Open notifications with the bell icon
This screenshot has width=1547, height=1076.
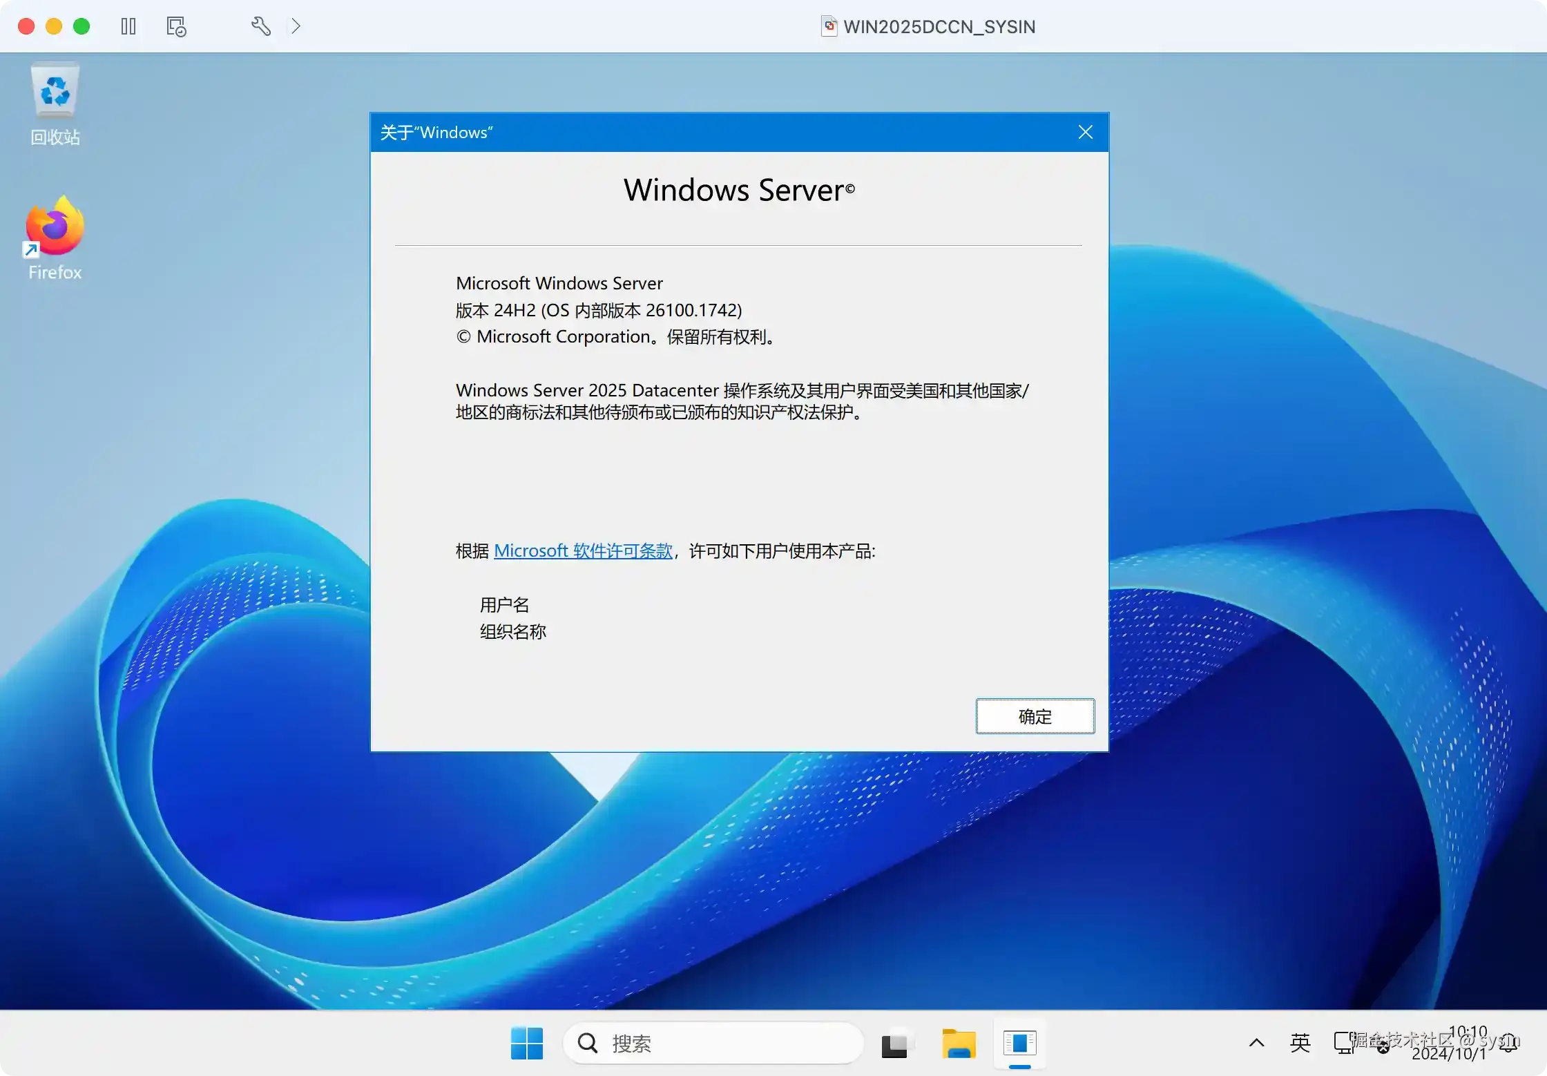1509,1044
